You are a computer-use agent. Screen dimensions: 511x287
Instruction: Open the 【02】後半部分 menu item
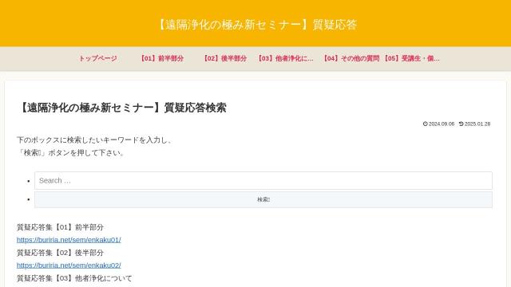tap(225, 58)
